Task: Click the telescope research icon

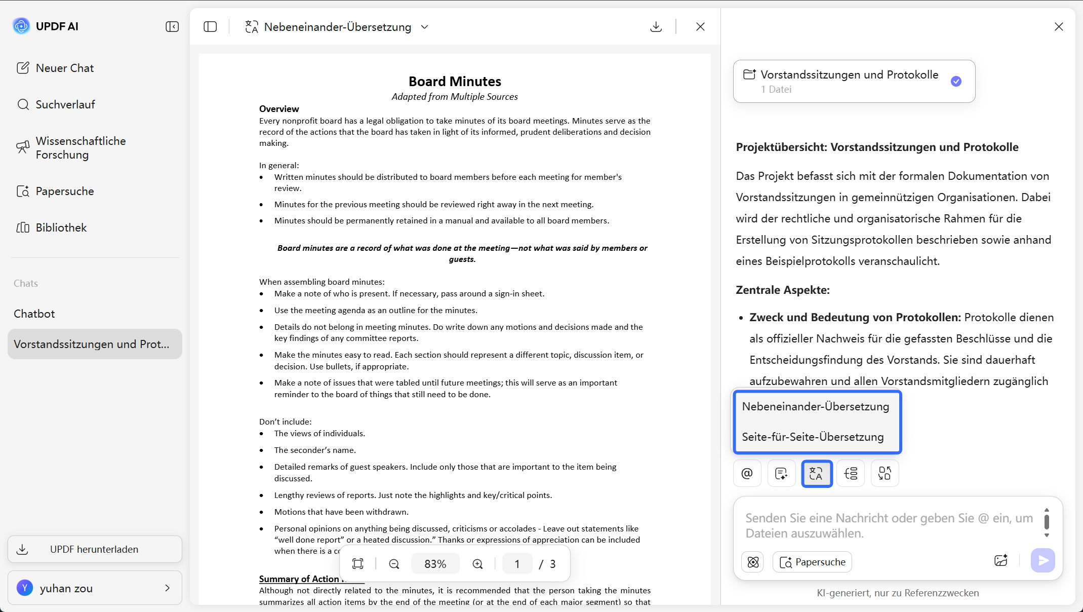Action: coord(23,147)
